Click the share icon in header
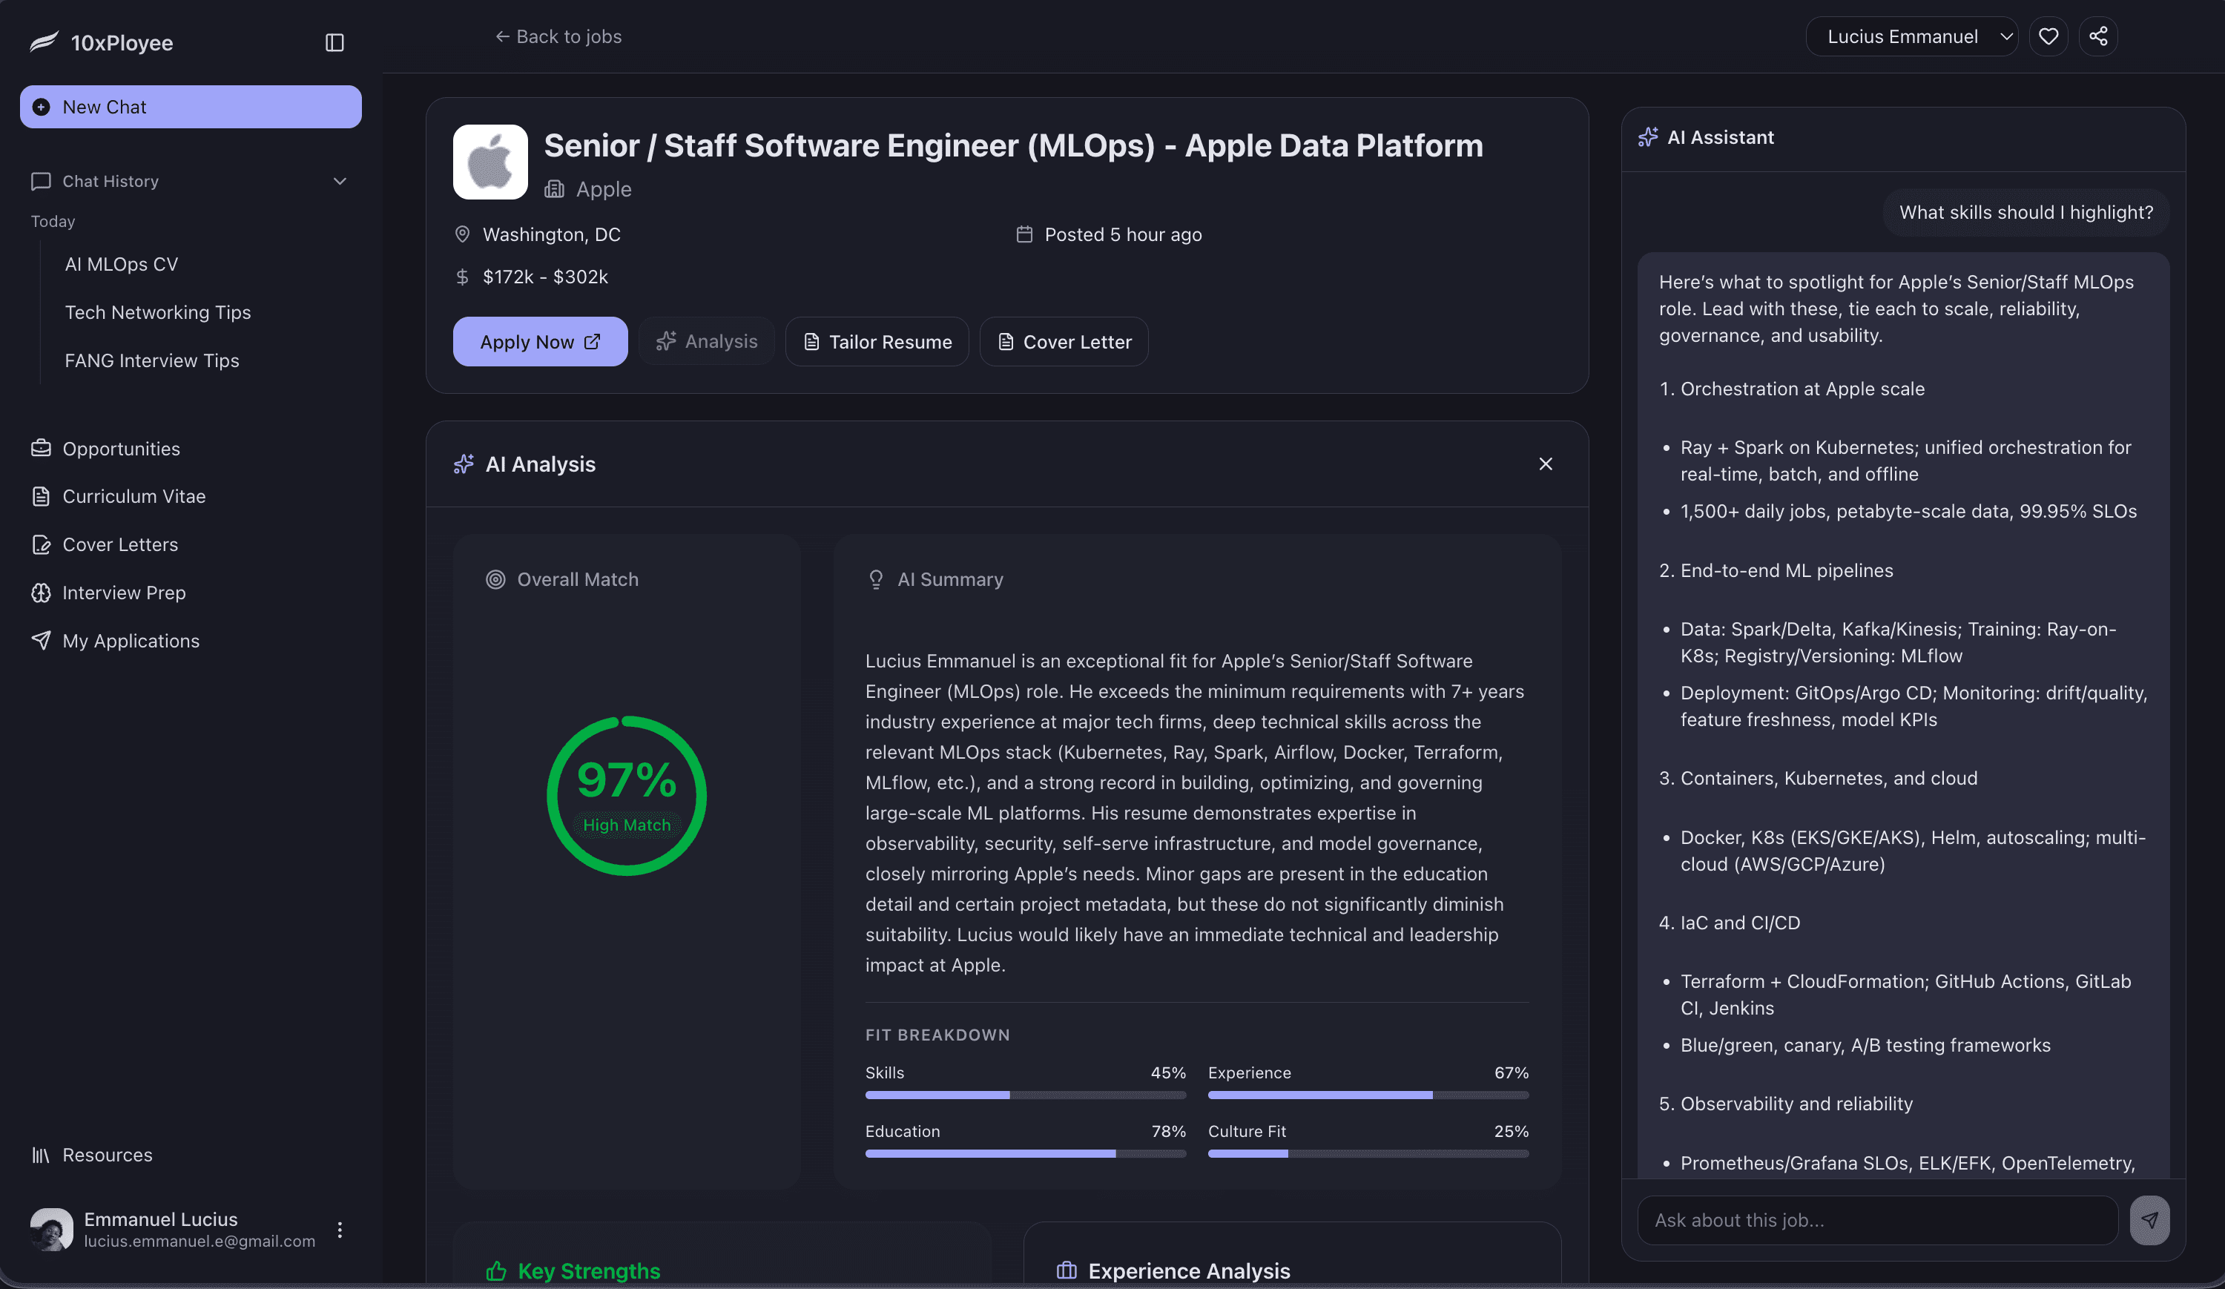This screenshot has height=1289, width=2225. [x=2098, y=36]
